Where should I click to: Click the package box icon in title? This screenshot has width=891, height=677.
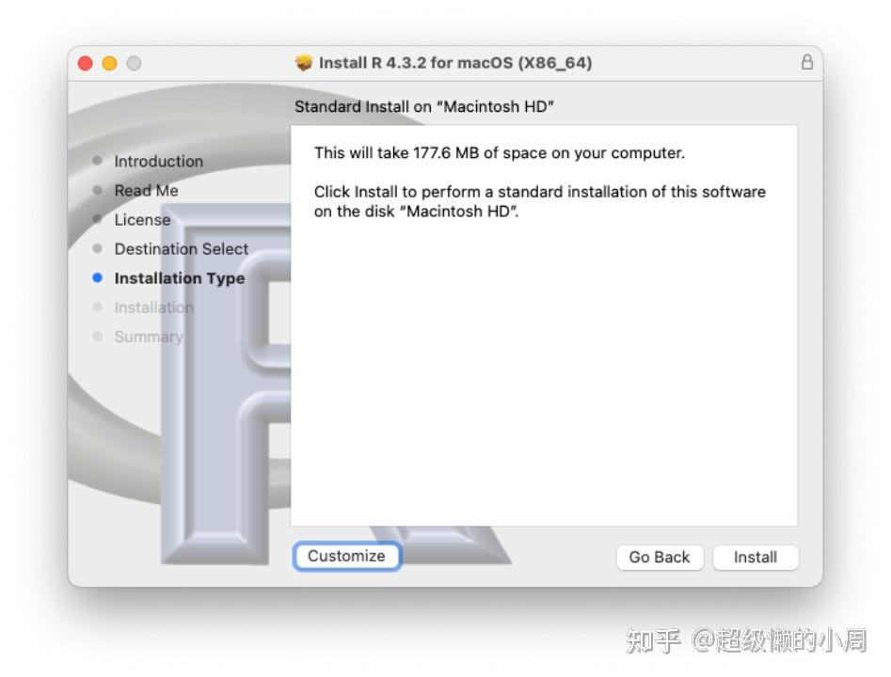[304, 62]
